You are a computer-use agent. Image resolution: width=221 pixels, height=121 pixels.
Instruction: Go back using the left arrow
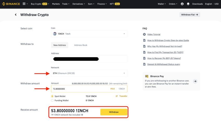click(x=16, y=15)
